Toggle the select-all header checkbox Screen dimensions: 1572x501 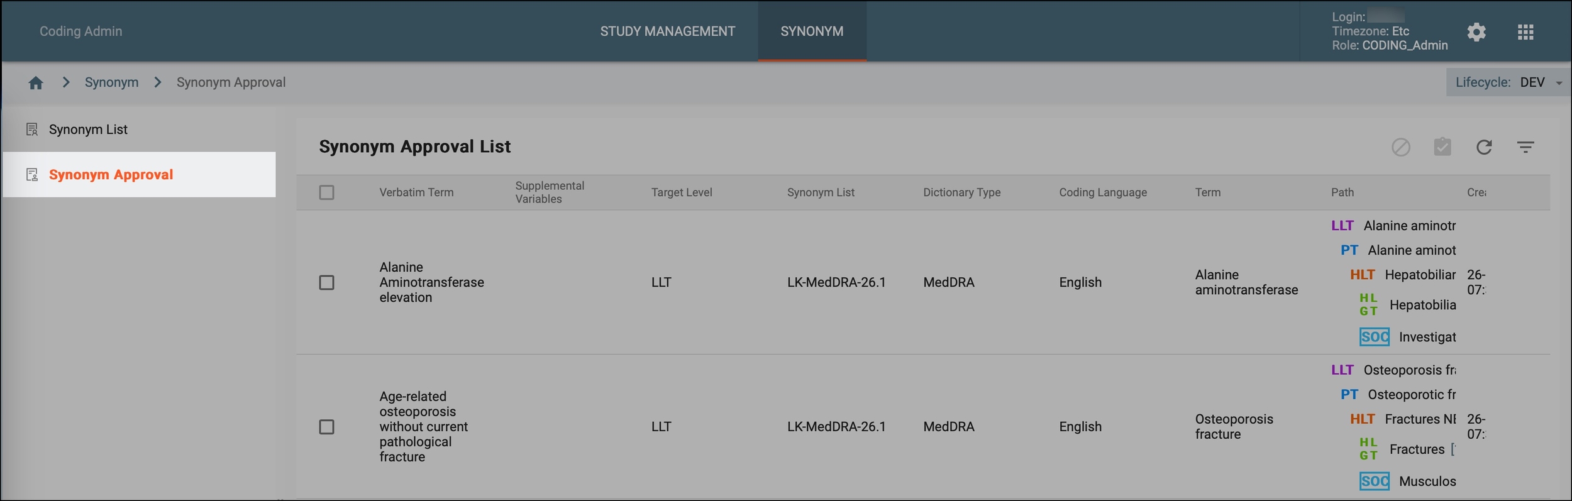click(x=326, y=192)
